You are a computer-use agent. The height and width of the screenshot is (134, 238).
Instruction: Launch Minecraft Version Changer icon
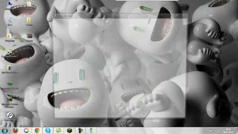10,102
